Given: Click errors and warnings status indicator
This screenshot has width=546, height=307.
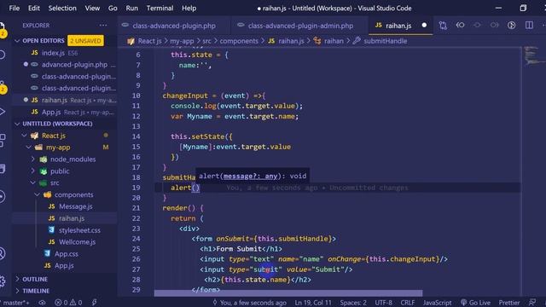Looking at the screenshot, I should coord(68,303).
